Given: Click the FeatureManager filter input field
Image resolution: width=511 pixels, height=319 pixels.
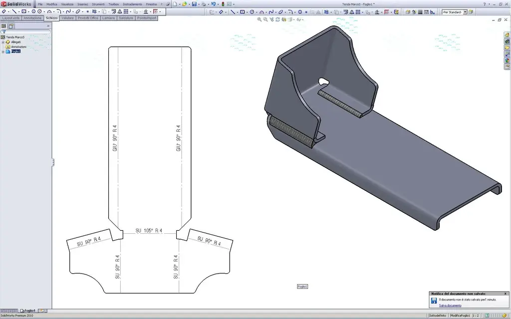Looking at the screenshot, I should point(26,32).
